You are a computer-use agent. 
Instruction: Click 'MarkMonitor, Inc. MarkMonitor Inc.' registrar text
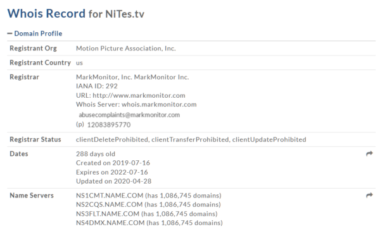coord(132,77)
